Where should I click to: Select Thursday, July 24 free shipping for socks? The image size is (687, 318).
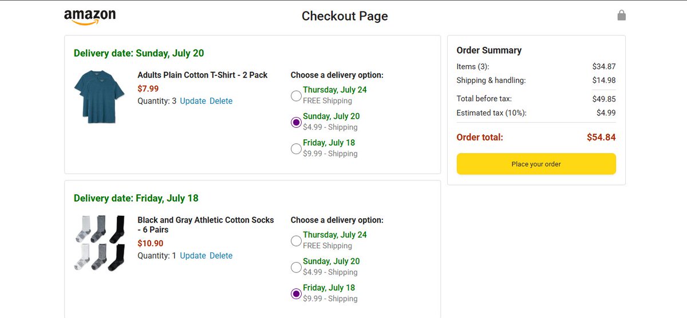[x=296, y=240]
